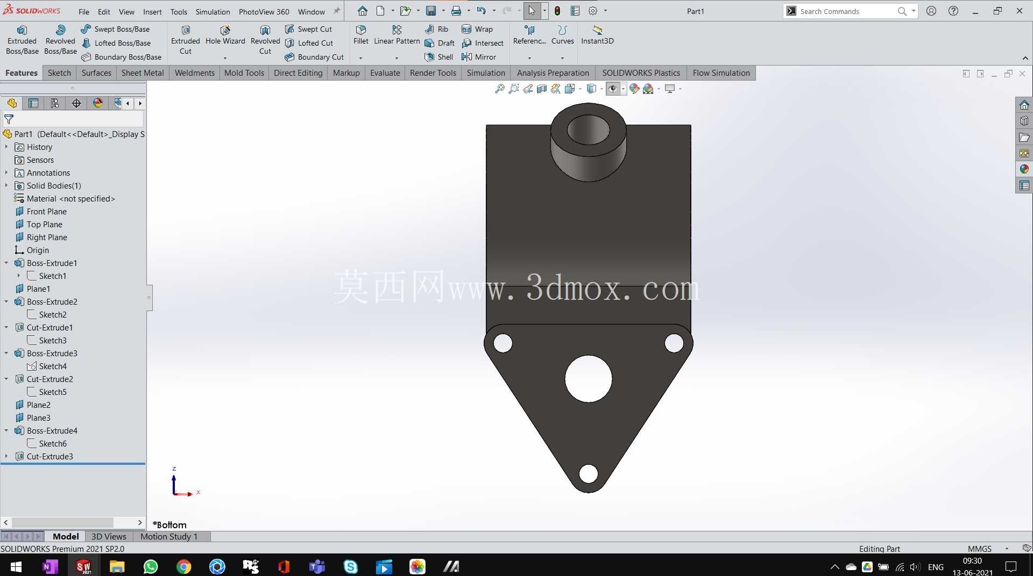Click the Rebuild traffic light icon
Screen dimensions: 1033x576
click(557, 11)
